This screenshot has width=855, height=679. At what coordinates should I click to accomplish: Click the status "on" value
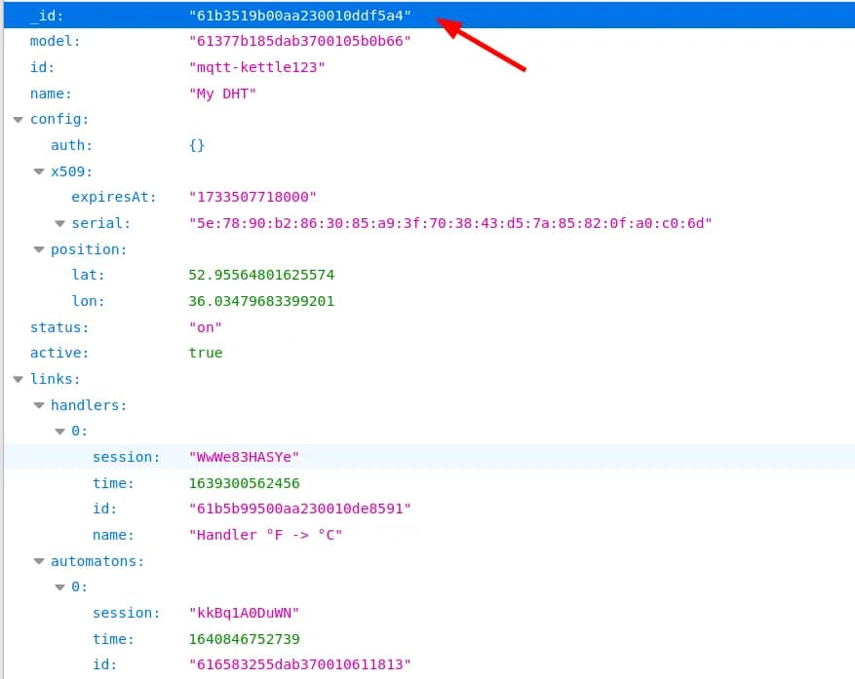[x=205, y=327]
